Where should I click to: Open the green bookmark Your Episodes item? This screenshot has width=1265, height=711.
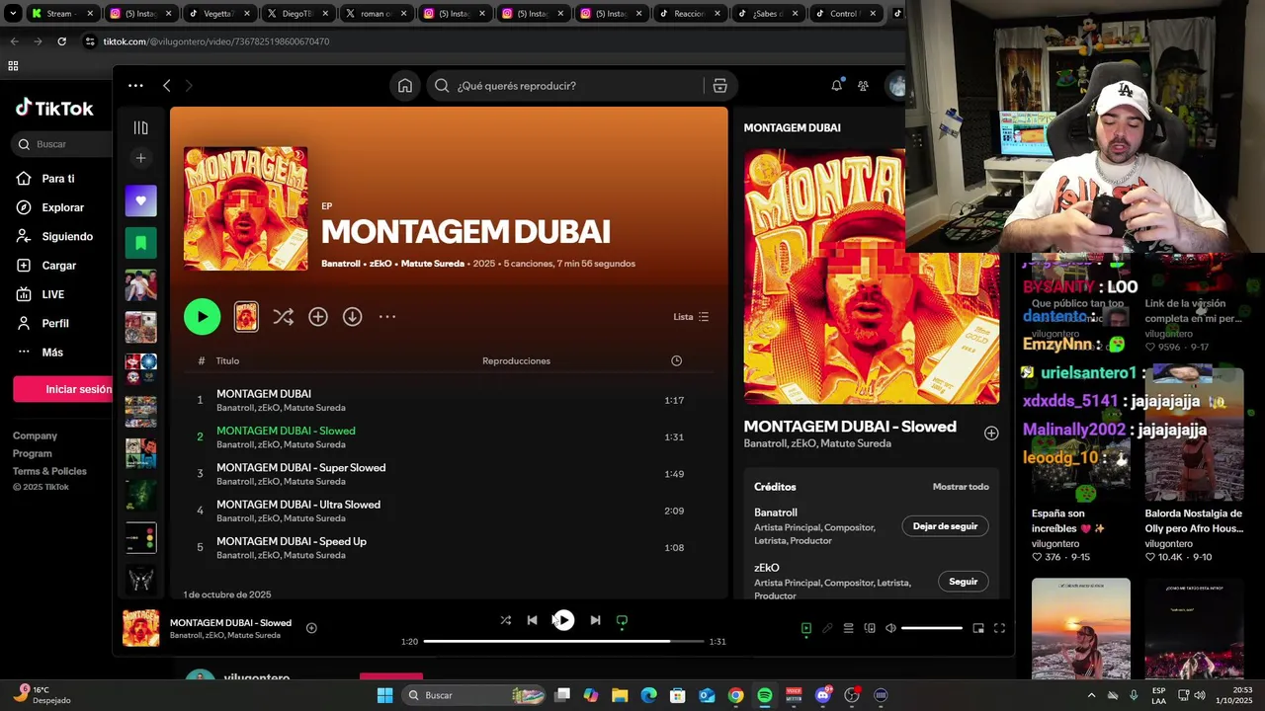tap(140, 243)
